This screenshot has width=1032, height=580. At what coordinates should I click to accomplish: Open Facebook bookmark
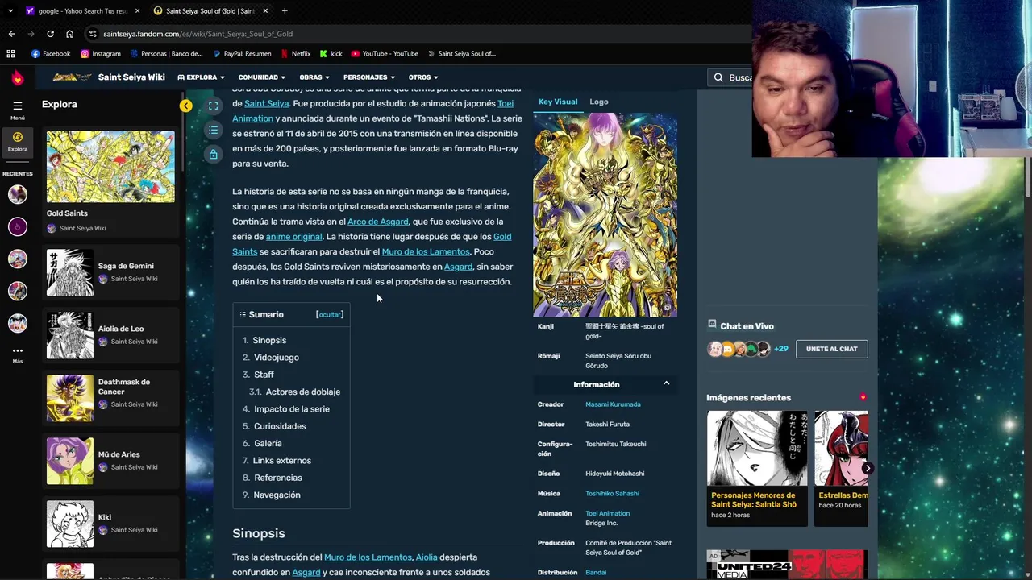tap(50, 54)
